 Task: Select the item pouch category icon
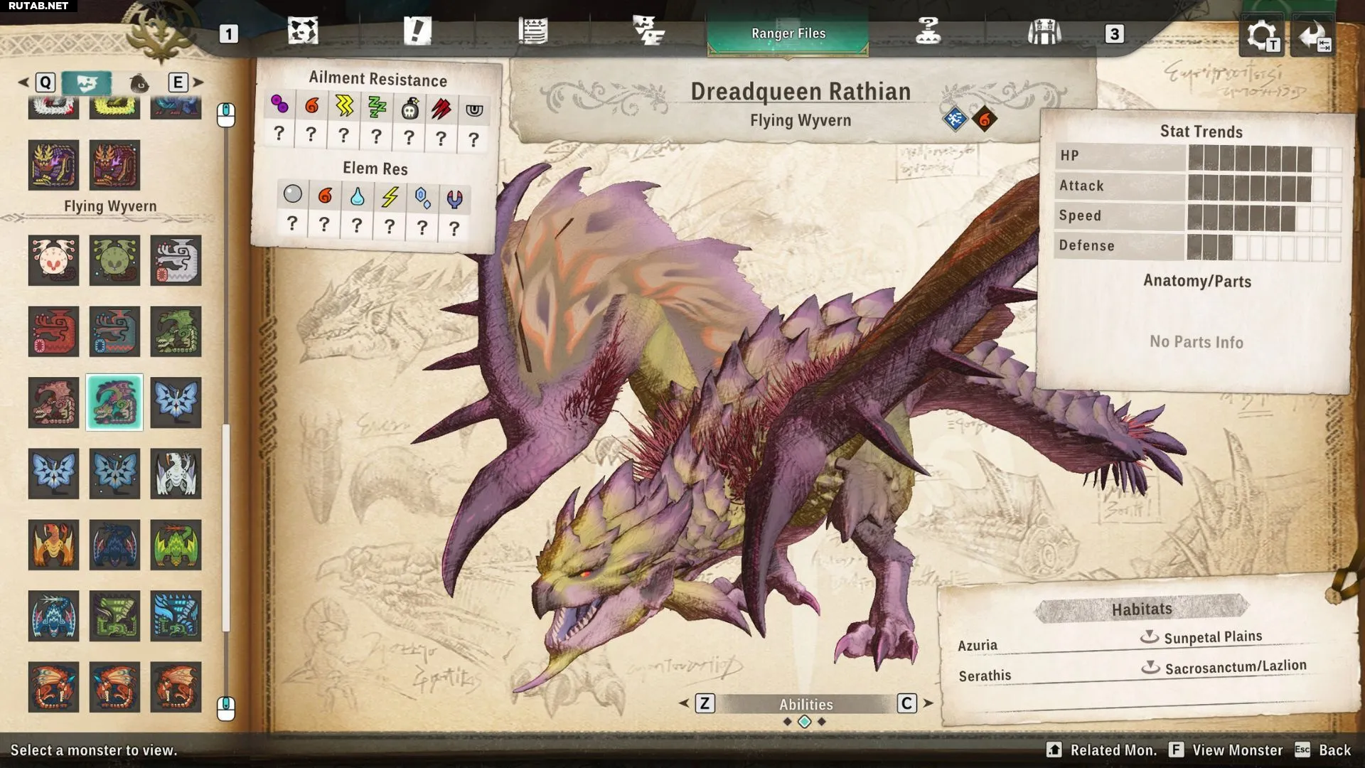(139, 83)
